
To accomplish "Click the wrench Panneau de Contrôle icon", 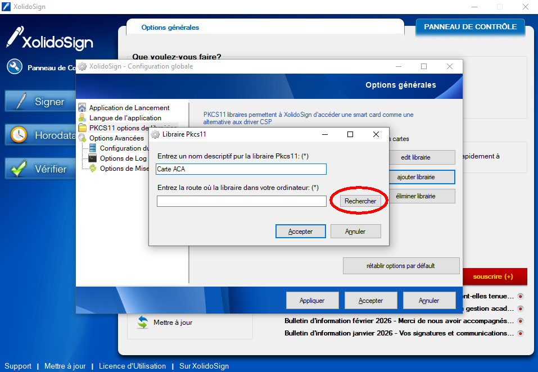I will [x=15, y=66].
